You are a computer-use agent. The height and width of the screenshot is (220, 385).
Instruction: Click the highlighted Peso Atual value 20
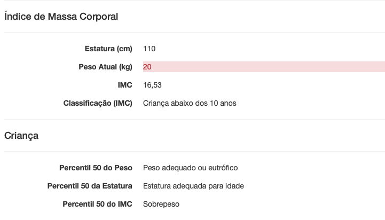(147, 67)
